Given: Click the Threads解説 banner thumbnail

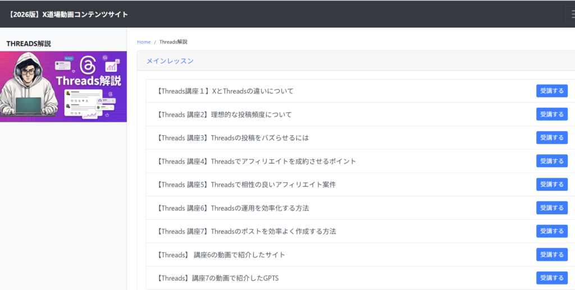Looking at the screenshot, I should point(63,86).
